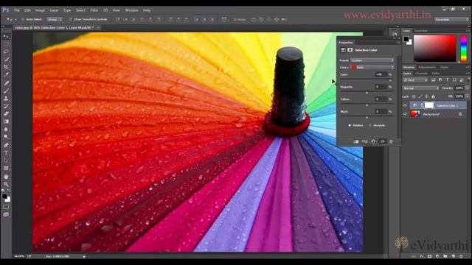Select the Clone Stamp tool
The height and width of the screenshot is (265, 472).
pos(6,98)
